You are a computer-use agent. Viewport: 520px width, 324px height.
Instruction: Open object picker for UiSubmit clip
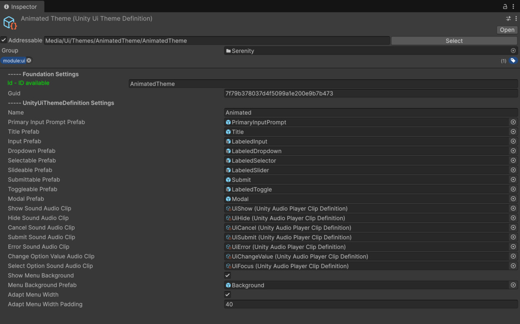[x=513, y=237]
